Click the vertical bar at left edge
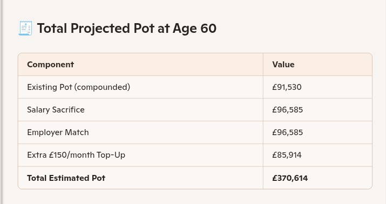 tap(2, 102)
